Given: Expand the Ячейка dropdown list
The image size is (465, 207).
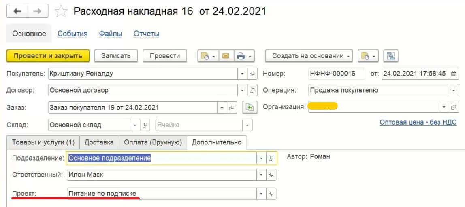Looking at the screenshot, I should (x=247, y=125).
